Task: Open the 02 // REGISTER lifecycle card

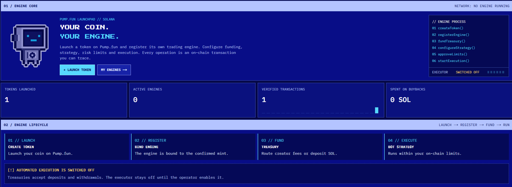Action: (193, 147)
